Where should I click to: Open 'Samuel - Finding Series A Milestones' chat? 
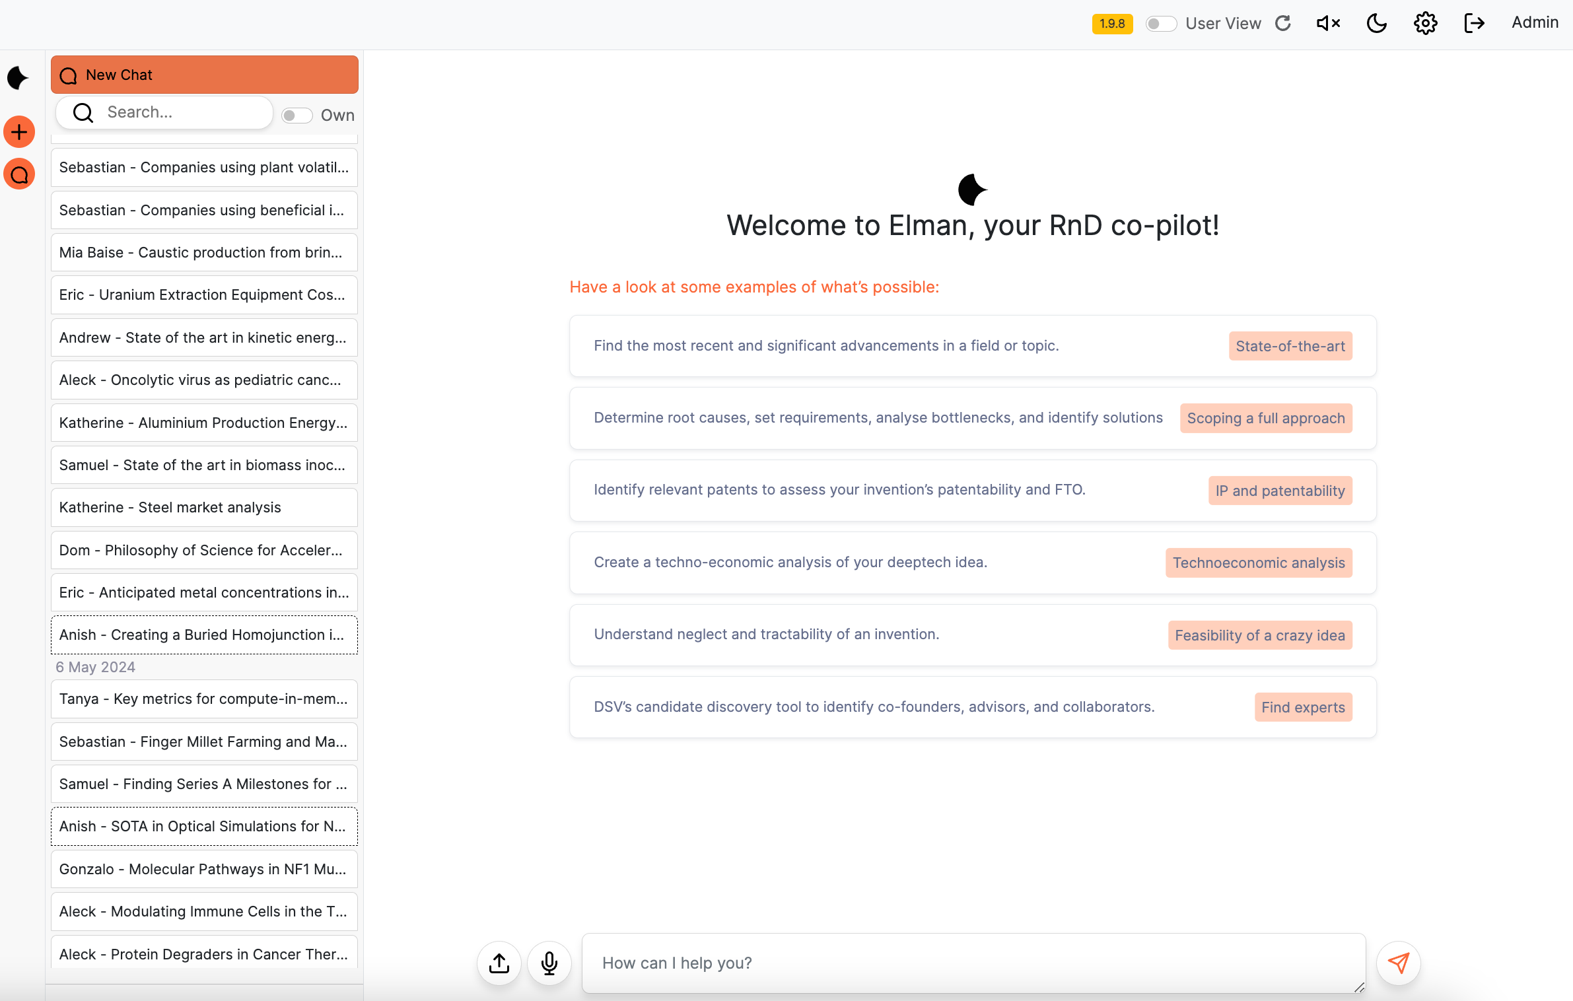[205, 784]
